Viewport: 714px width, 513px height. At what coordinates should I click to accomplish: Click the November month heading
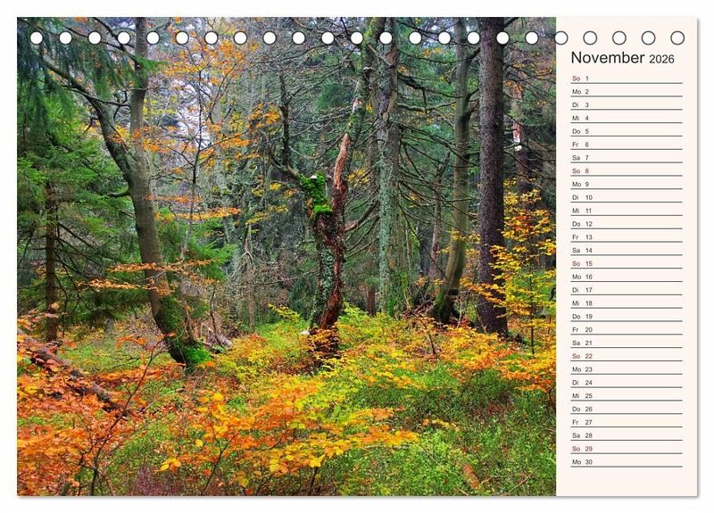click(607, 58)
